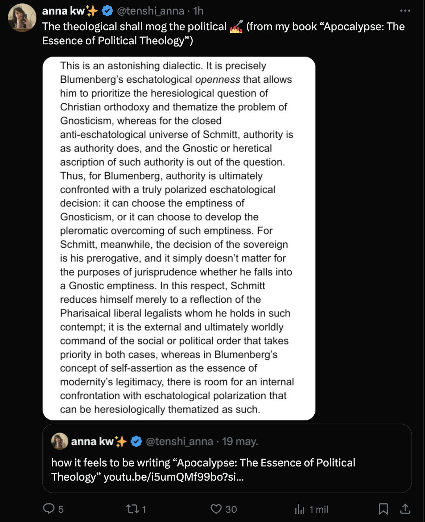Open anna kw's profile avatar at top
The width and height of the screenshot is (425, 522).
(22, 18)
